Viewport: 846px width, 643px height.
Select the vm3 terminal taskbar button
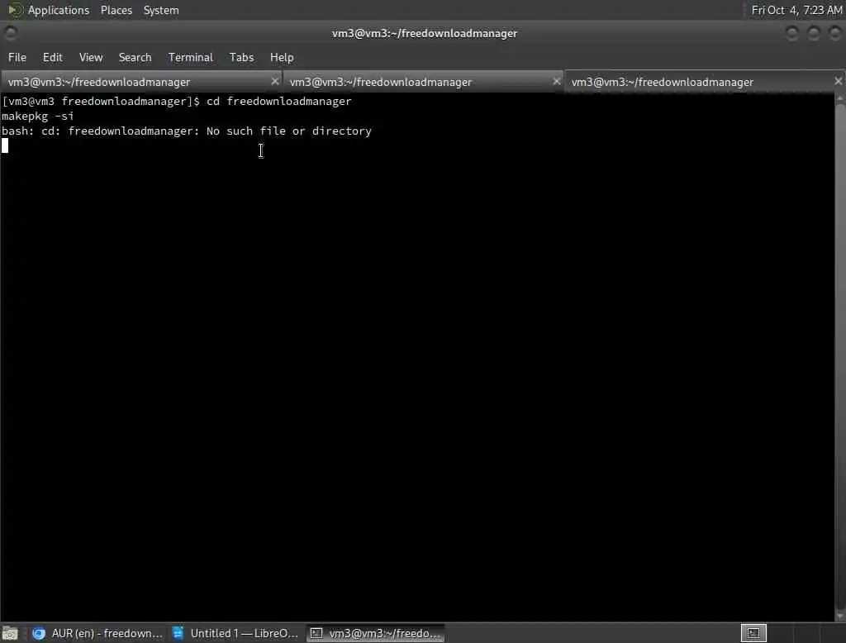(x=376, y=633)
